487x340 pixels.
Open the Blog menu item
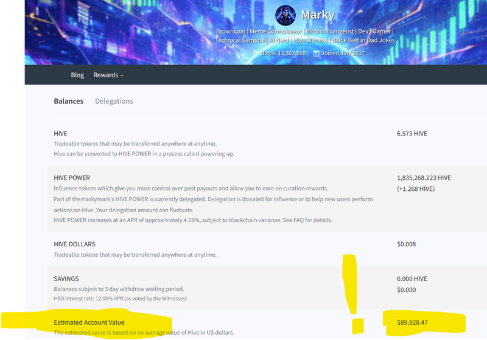pyautogui.click(x=77, y=75)
